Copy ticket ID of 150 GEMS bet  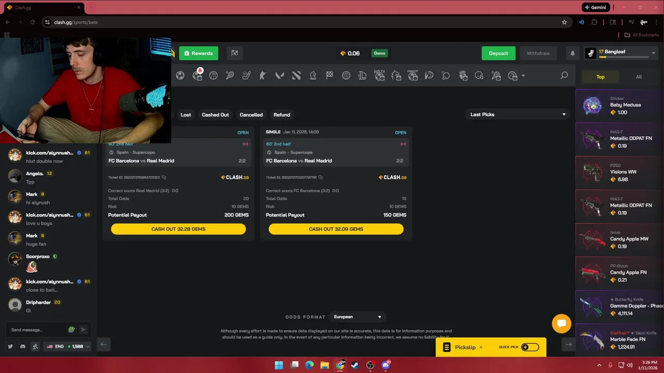pyautogui.click(x=321, y=178)
